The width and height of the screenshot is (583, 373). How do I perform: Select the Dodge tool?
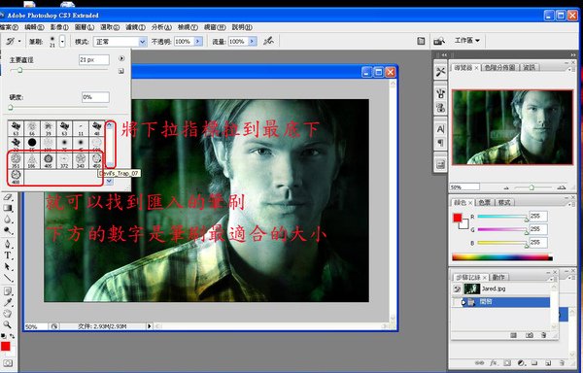8,231
